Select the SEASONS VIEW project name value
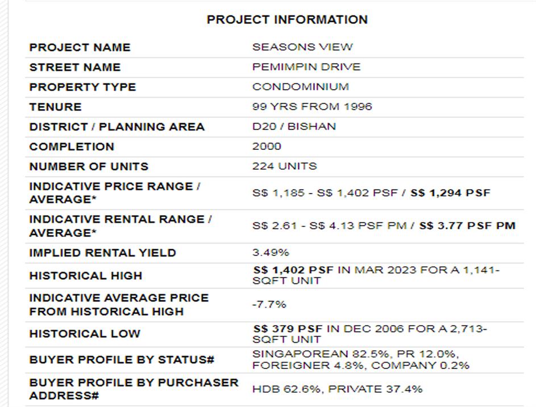 302,47
